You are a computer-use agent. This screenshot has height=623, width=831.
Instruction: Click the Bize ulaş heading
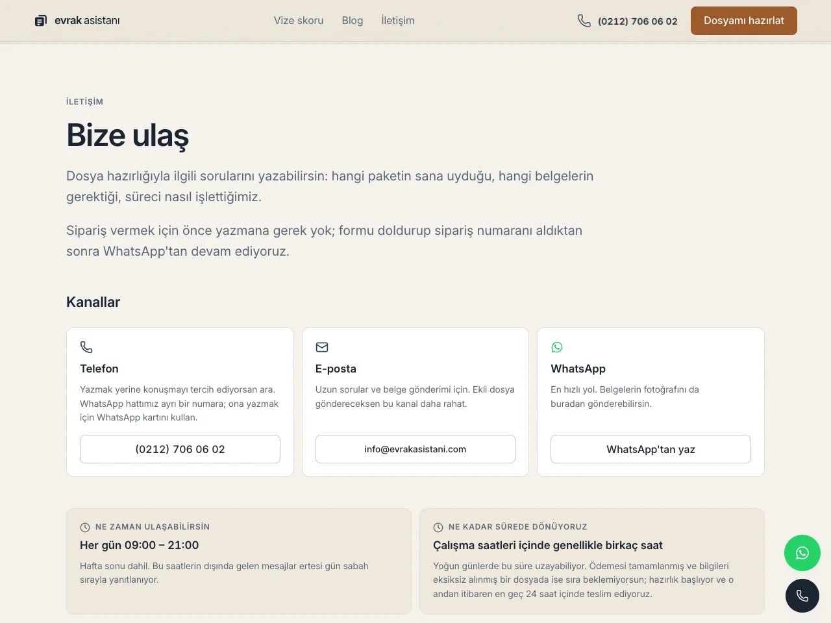coord(128,136)
